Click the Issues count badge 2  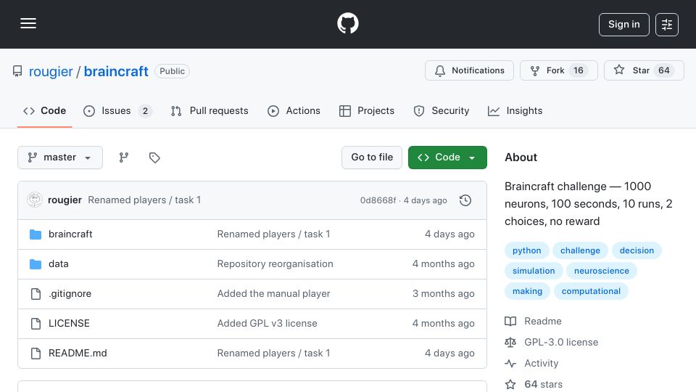[145, 111]
